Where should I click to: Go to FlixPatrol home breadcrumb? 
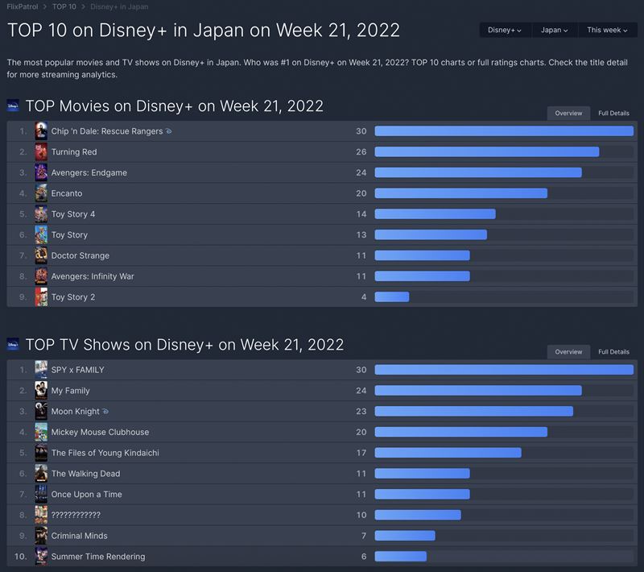point(23,6)
